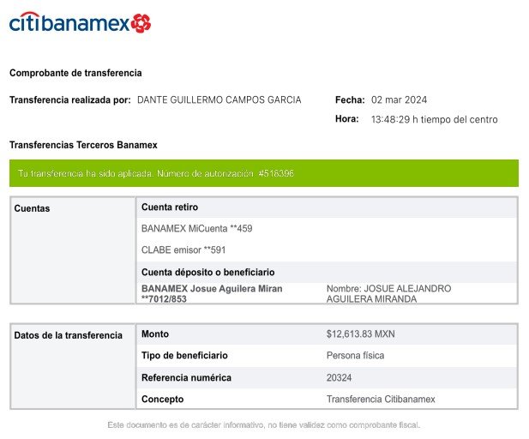Click the fiscal disclaimer footer text
This screenshot has height=439, width=529.
[x=264, y=425]
